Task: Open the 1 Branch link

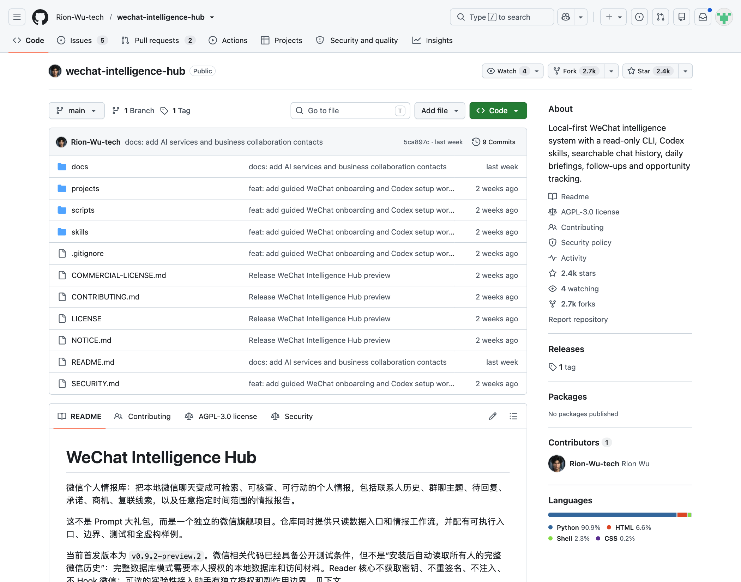Action: (x=133, y=111)
